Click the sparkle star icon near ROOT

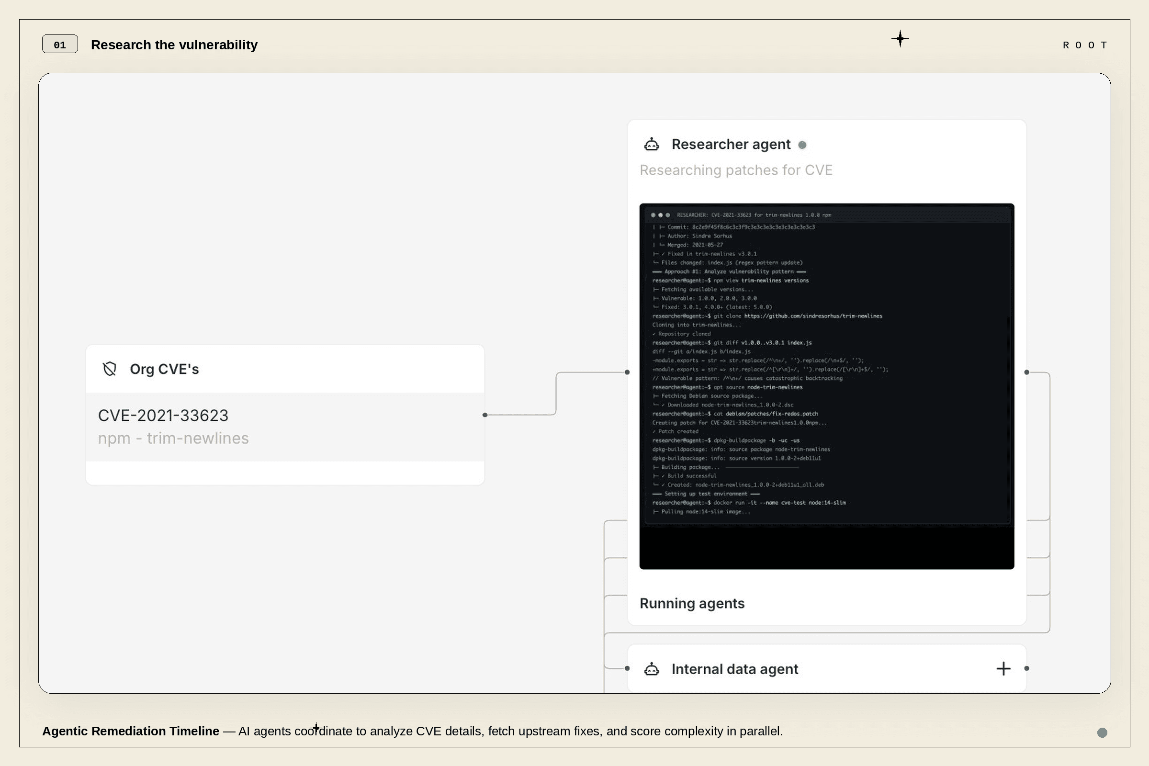900,39
